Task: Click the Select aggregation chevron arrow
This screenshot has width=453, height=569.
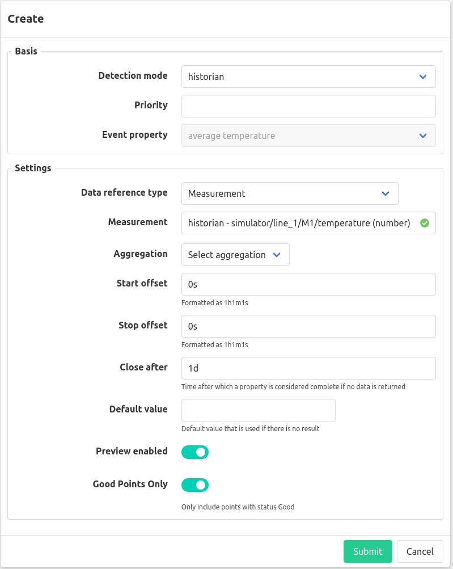Action: pyautogui.click(x=276, y=255)
